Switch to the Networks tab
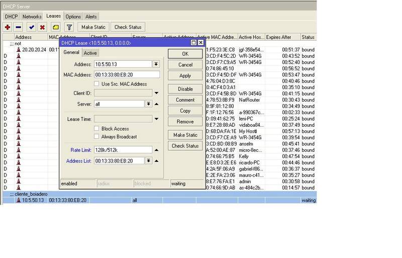 32,17
